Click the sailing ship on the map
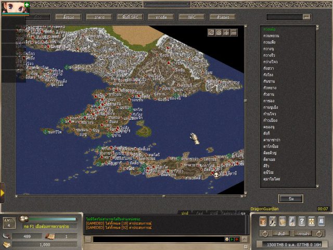This screenshot has height=250, width=333. [x=194, y=137]
